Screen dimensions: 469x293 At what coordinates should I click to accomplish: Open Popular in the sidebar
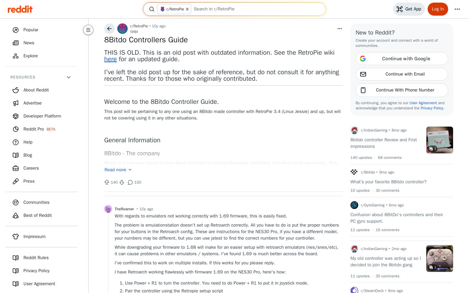click(x=41, y=30)
